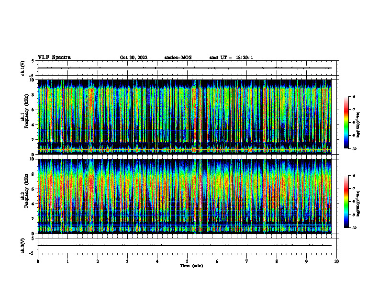Click the "VLF Spectra" plot title
Image resolution: width=379 pixels, height=293 pixels.
(54, 57)
